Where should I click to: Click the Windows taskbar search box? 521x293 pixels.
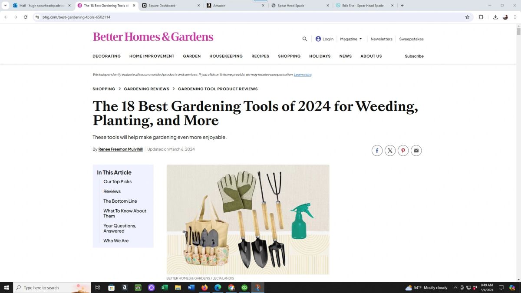[52, 287]
